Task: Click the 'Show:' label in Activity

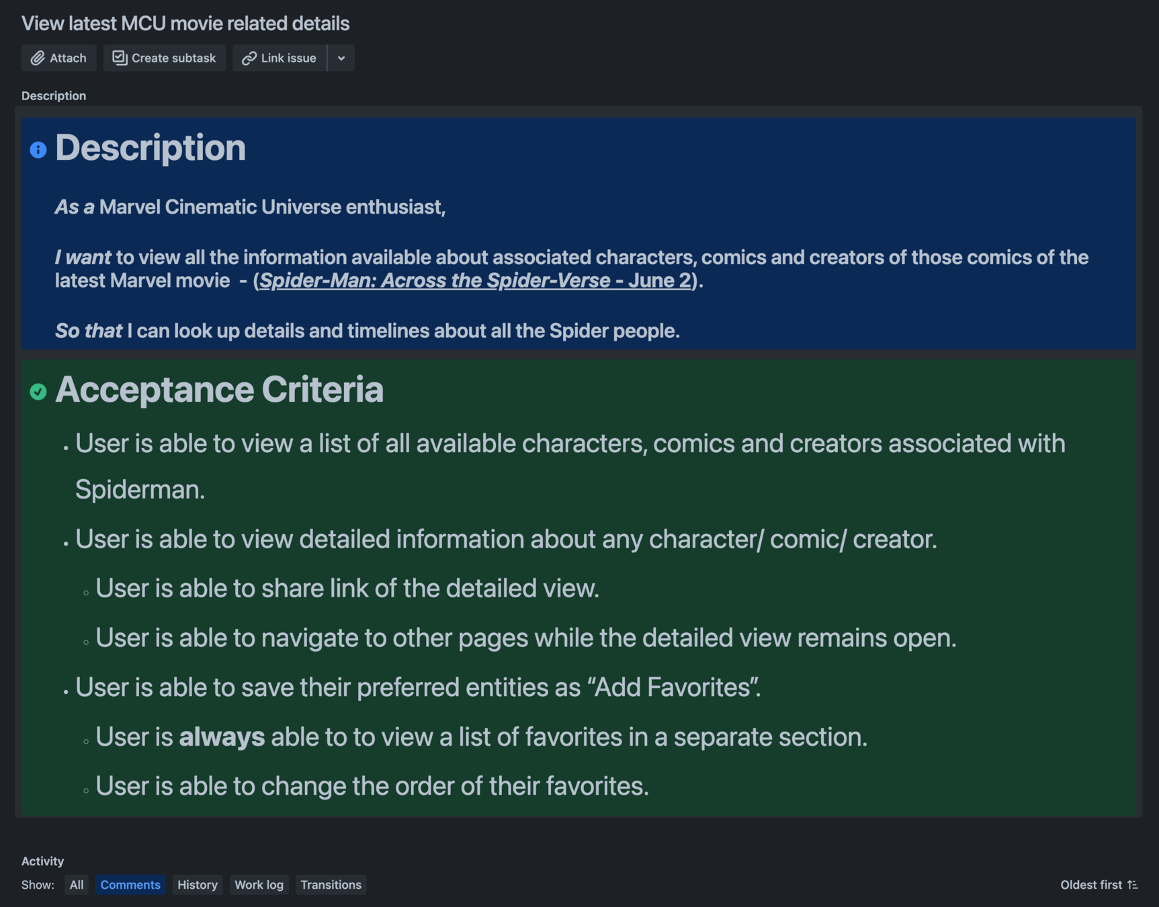Action: [x=38, y=885]
